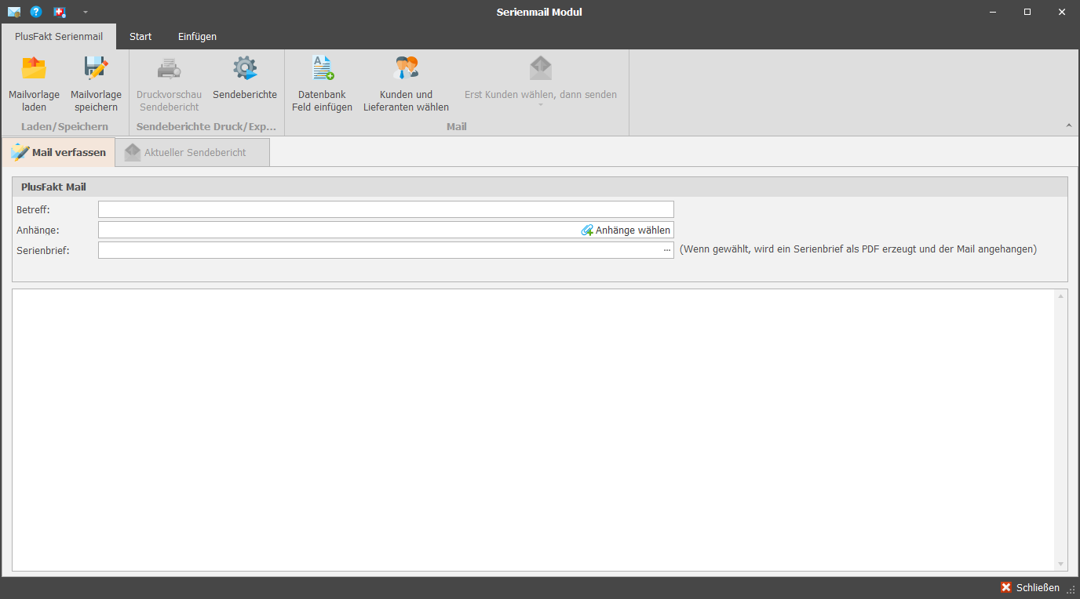Click the Mailvorlage laden folder icon
Image resolution: width=1080 pixels, height=599 pixels.
(34, 68)
